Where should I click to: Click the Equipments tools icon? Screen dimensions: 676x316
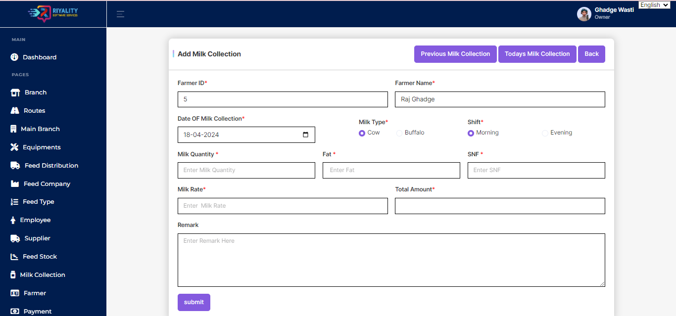tap(14, 147)
